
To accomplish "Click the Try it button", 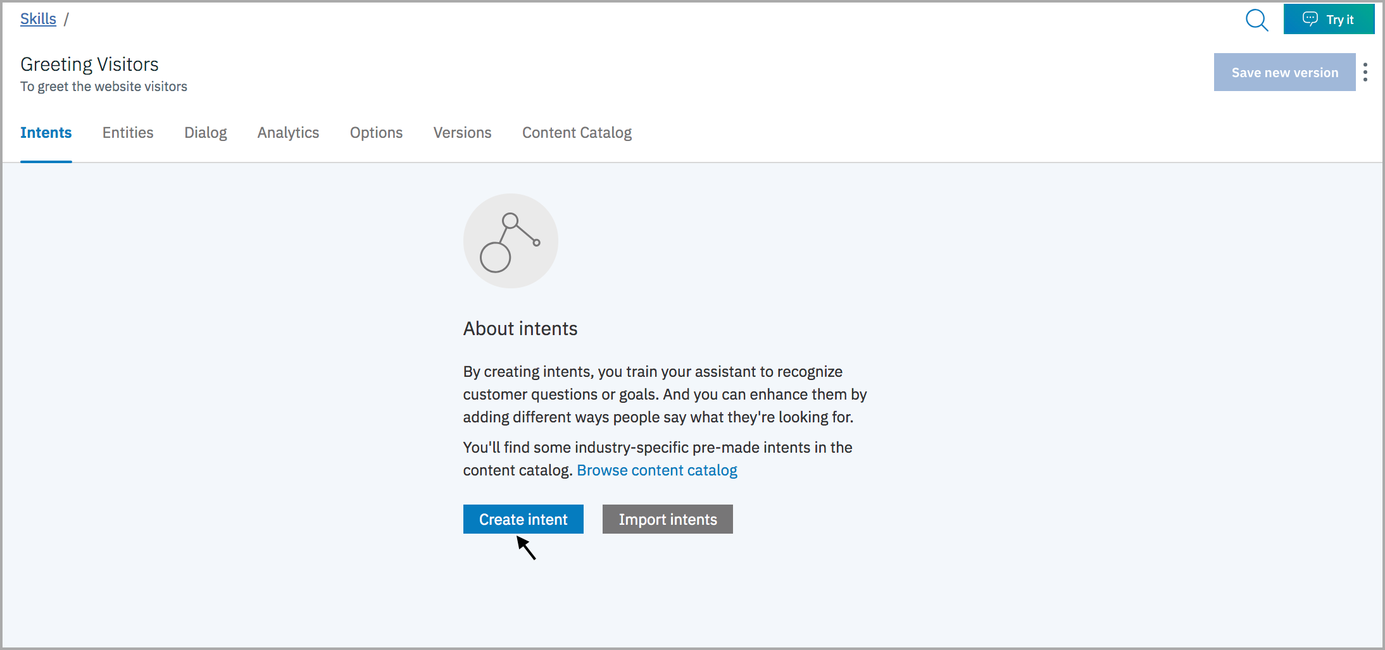I will (x=1329, y=19).
